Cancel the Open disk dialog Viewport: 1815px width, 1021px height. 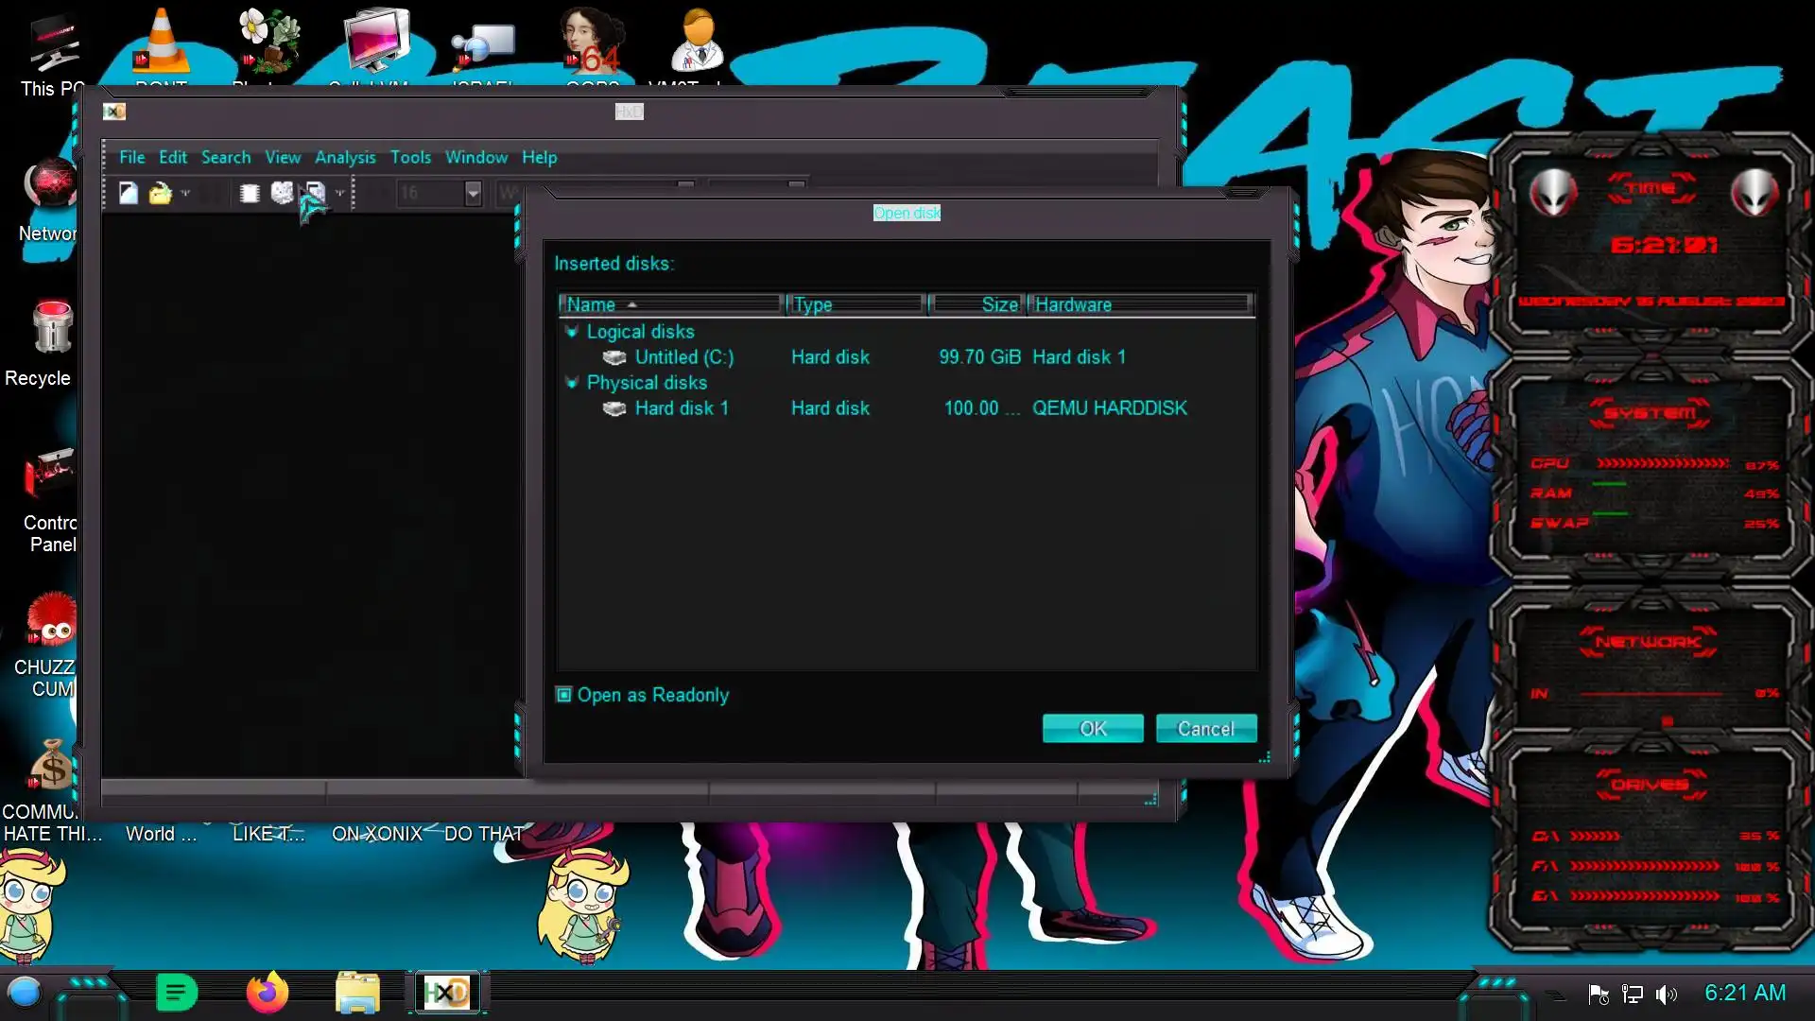[1205, 729]
